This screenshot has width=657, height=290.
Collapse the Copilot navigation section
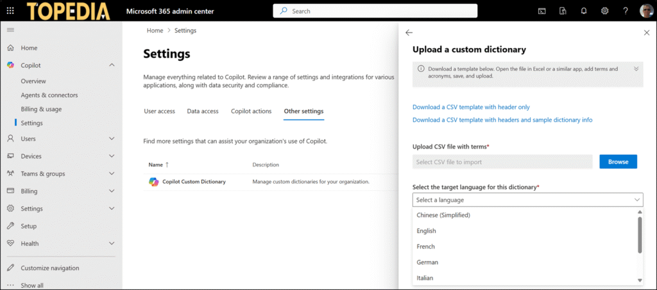[x=112, y=65]
